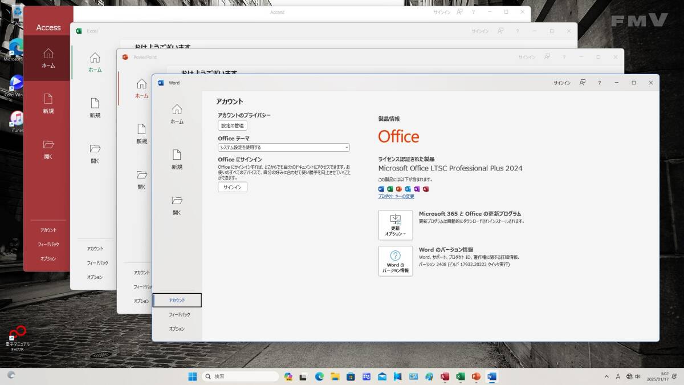Select フィードバック in Word sidebar
684x385 pixels.
[179, 314]
